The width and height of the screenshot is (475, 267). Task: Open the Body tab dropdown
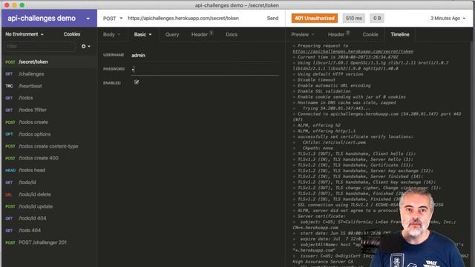[111, 35]
